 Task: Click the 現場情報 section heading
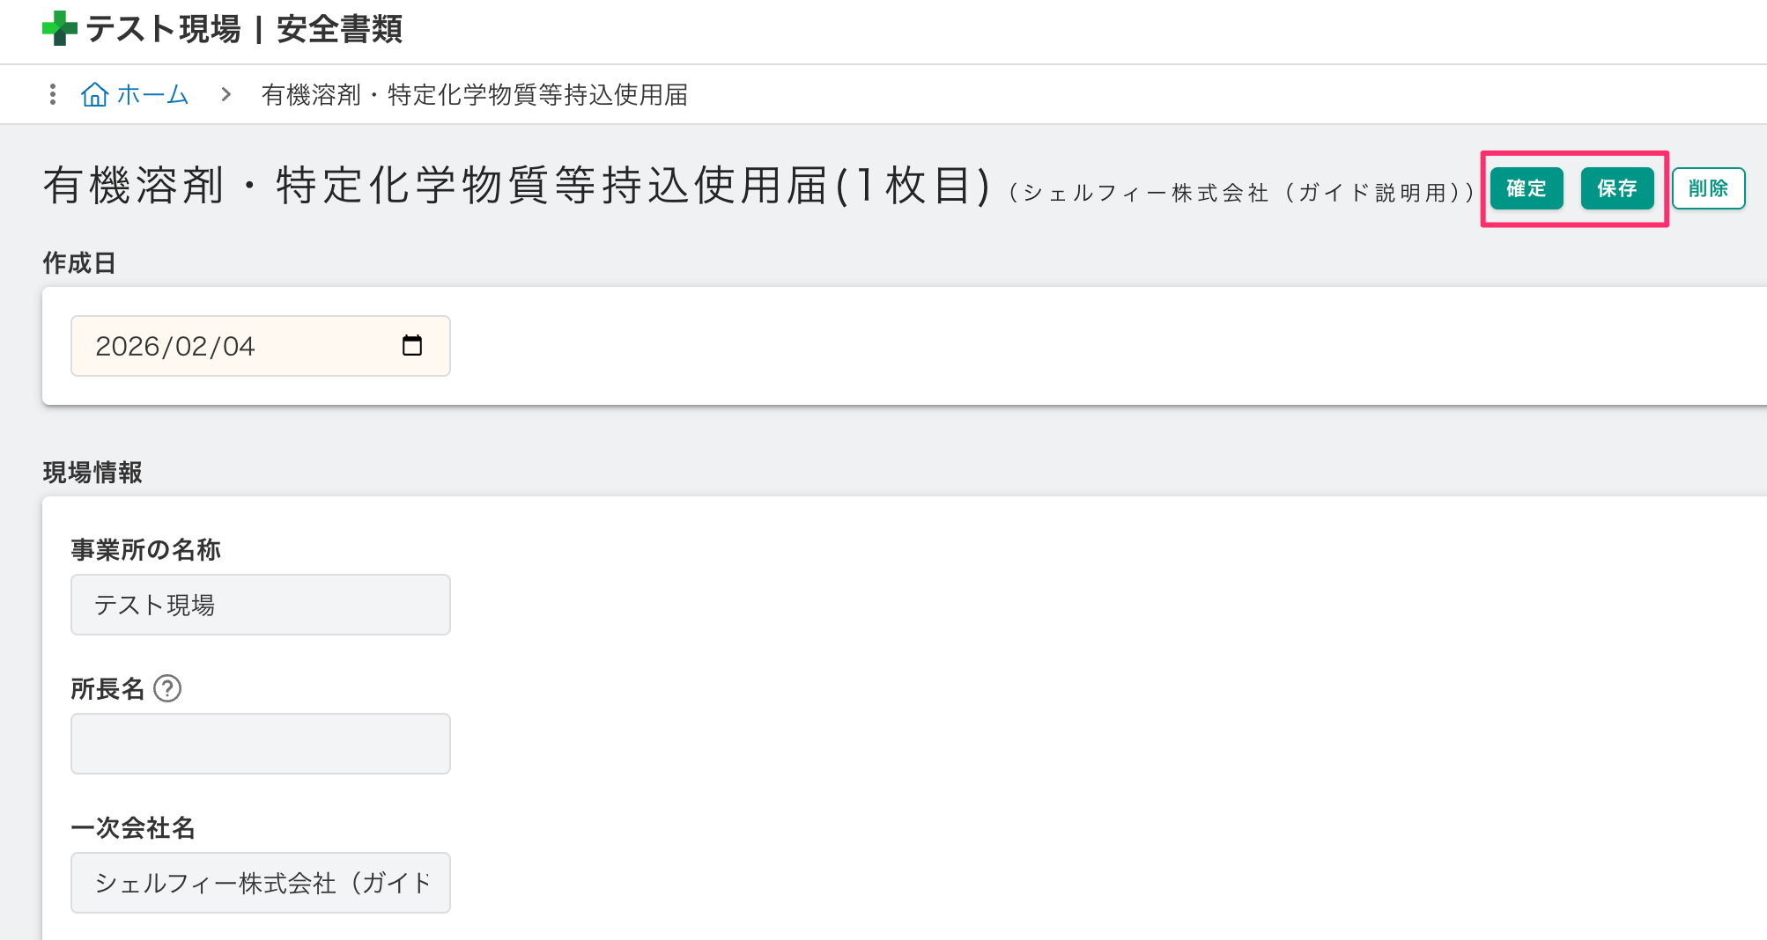tap(92, 473)
